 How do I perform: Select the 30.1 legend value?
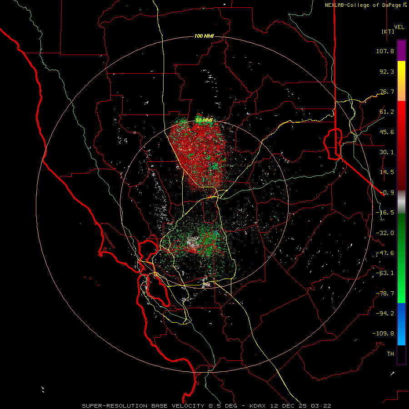pos(387,152)
